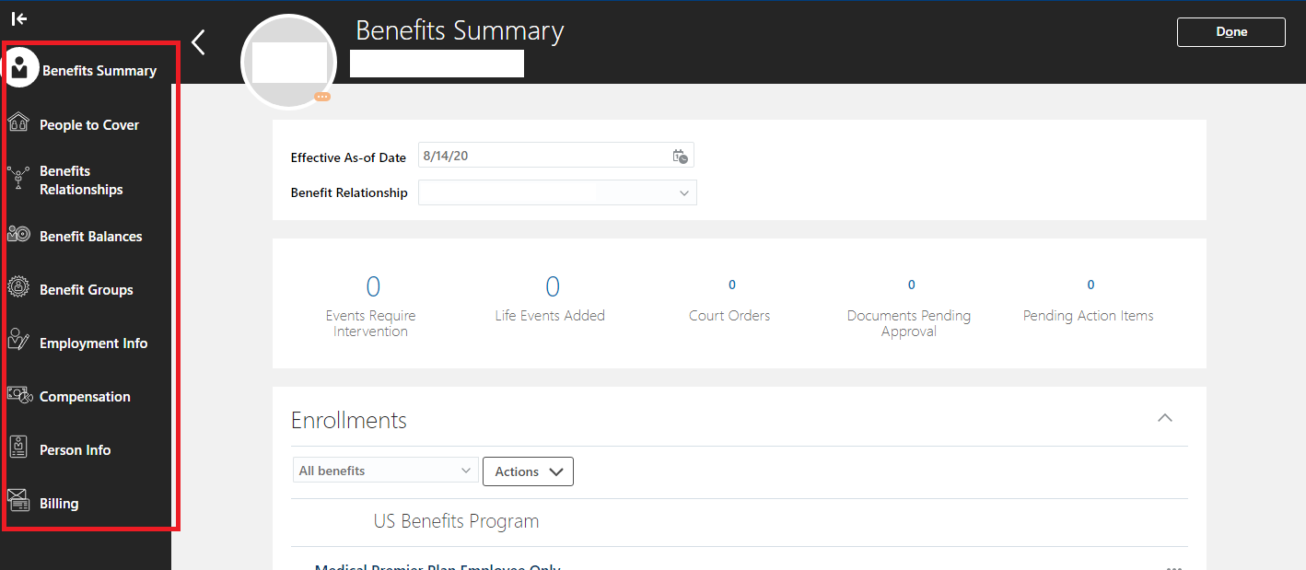The height and width of the screenshot is (570, 1306).
Task: Select the People to Cover sidebar icon
Action: tap(19, 121)
